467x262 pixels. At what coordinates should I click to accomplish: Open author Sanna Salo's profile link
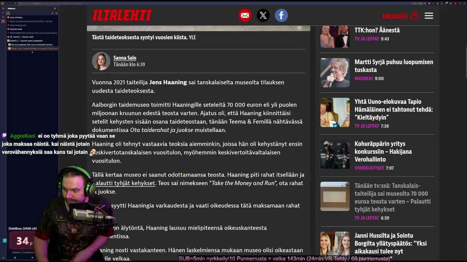(x=125, y=57)
